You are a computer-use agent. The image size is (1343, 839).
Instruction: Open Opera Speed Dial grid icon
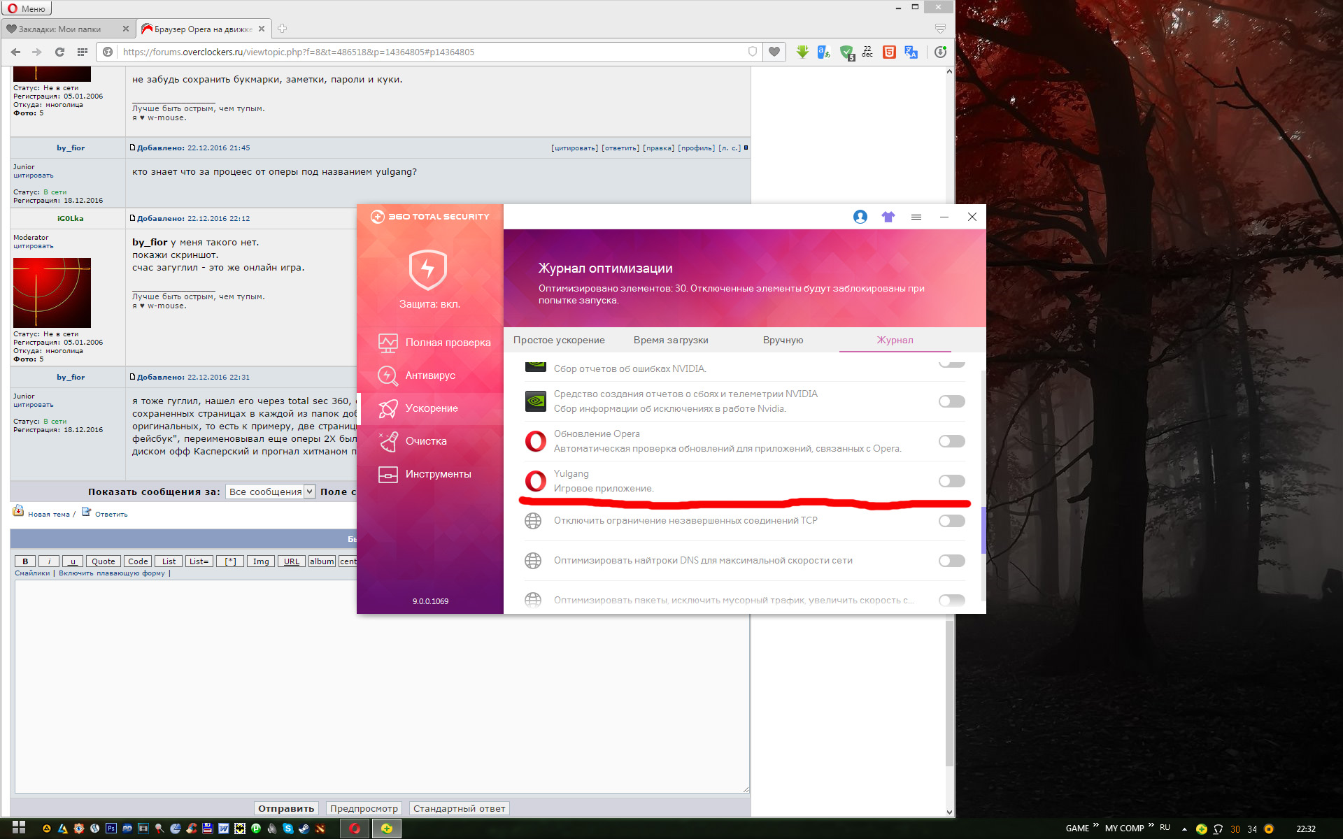83,52
